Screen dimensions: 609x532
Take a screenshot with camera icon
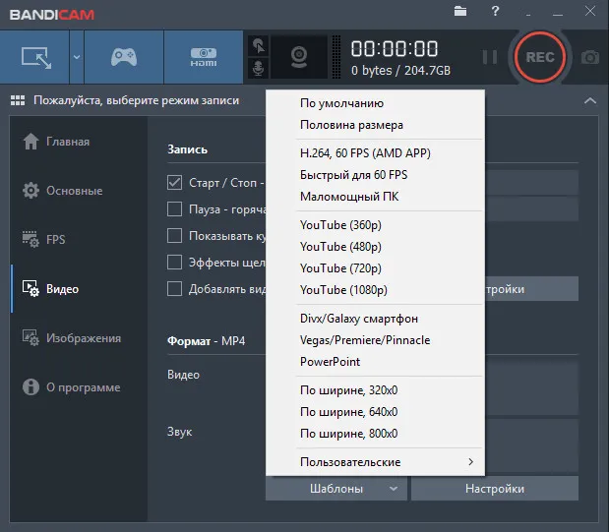pos(590,57)
